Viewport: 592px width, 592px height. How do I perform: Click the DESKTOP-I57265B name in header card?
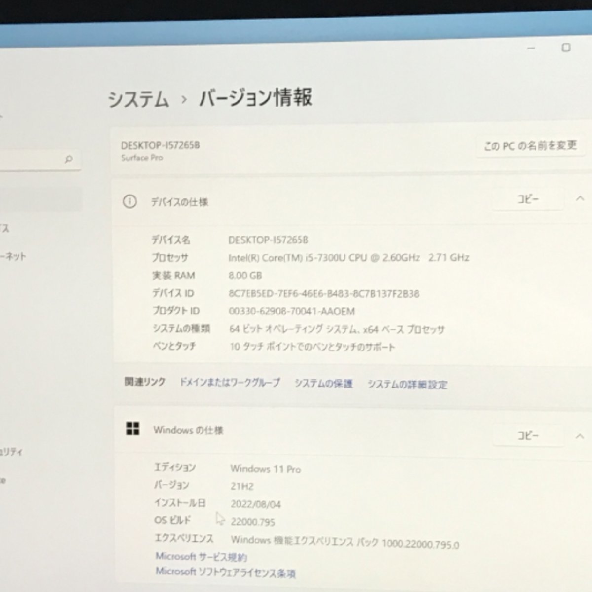(160, 146)
